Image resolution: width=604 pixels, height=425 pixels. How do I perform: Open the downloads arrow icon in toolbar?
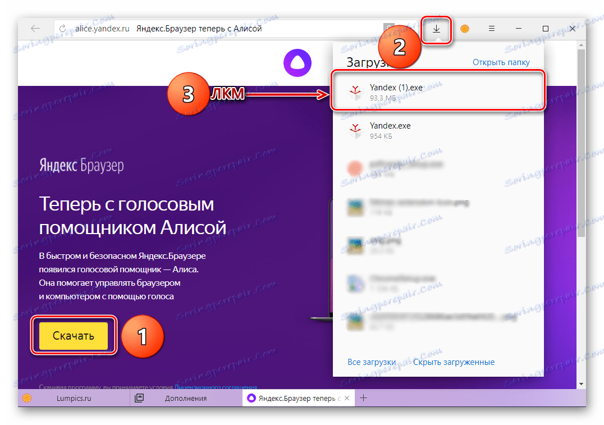(436, 29)
